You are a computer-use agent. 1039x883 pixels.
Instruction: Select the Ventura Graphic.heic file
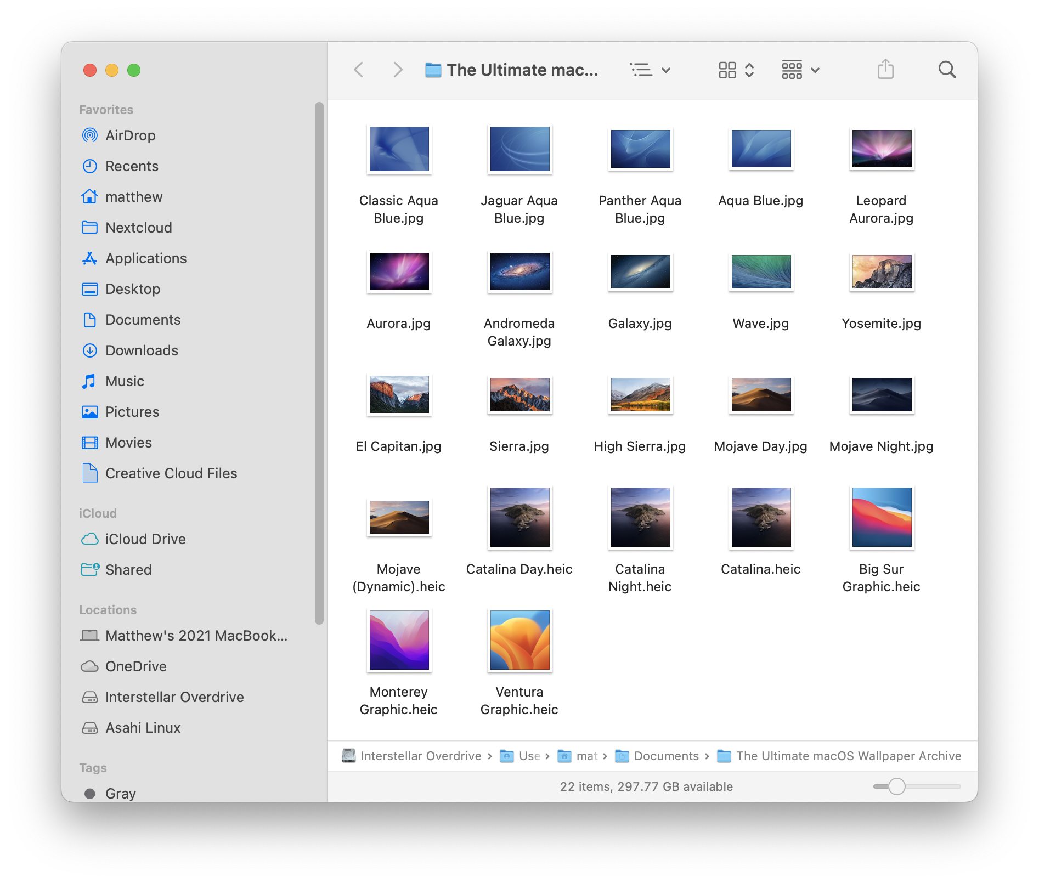point(519,640)
